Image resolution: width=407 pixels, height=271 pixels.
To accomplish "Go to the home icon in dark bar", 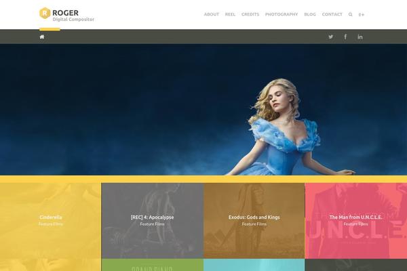I will click(42, 37).
